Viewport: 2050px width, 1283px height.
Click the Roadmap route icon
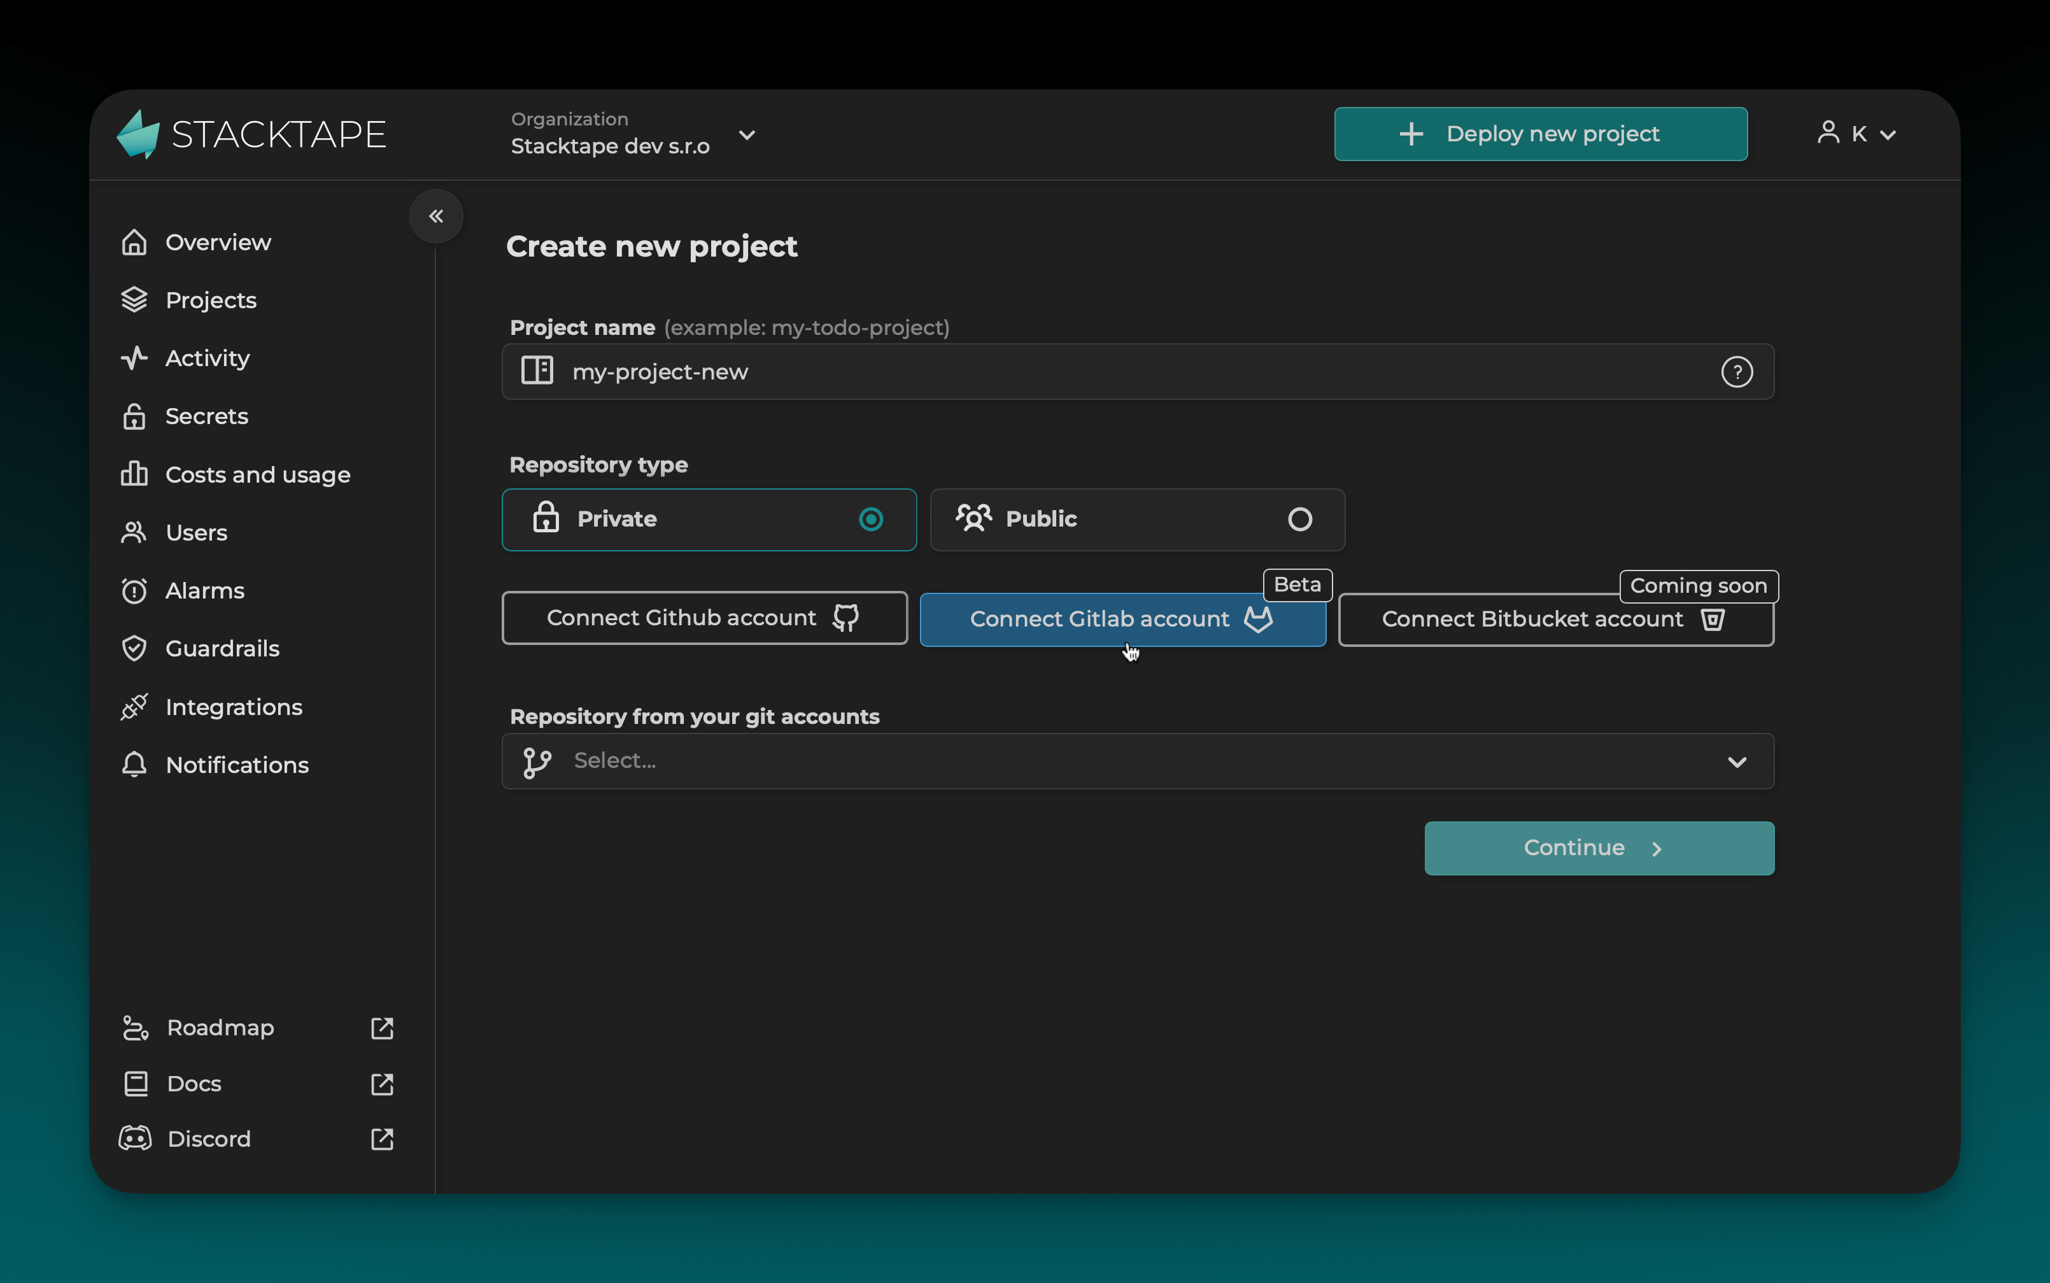pyautogui.click(x=136, y=1028)
